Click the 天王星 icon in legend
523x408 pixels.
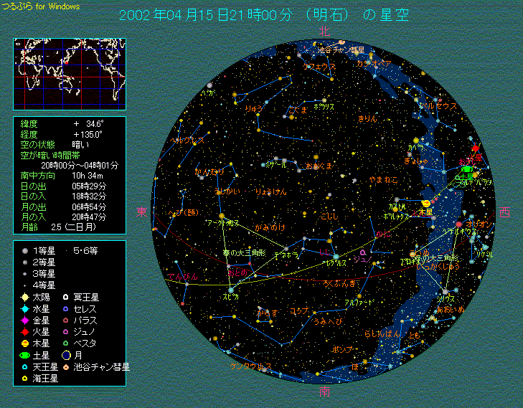tap(25, 367)
